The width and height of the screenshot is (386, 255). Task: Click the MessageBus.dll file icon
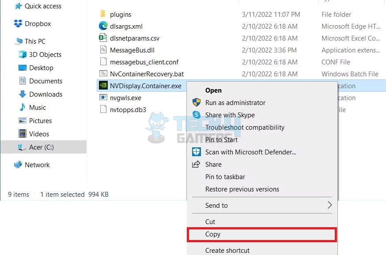[103, 50]
